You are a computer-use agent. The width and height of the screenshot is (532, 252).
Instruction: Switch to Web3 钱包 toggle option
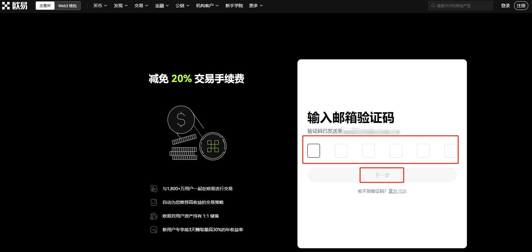[67, 6]
